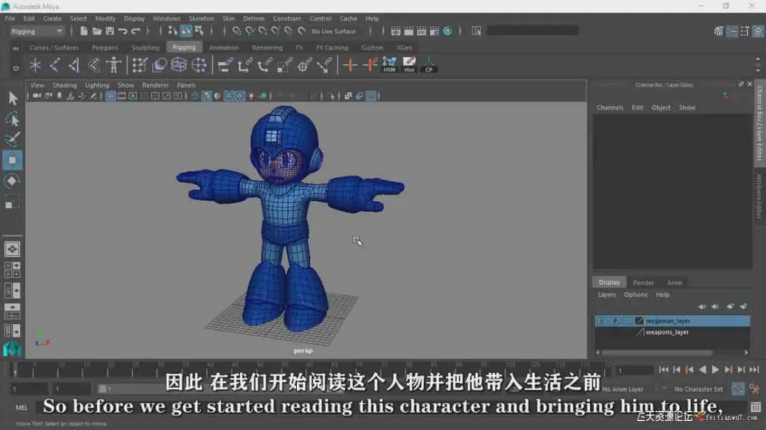Toggle select by object type mode

(186, 31)
